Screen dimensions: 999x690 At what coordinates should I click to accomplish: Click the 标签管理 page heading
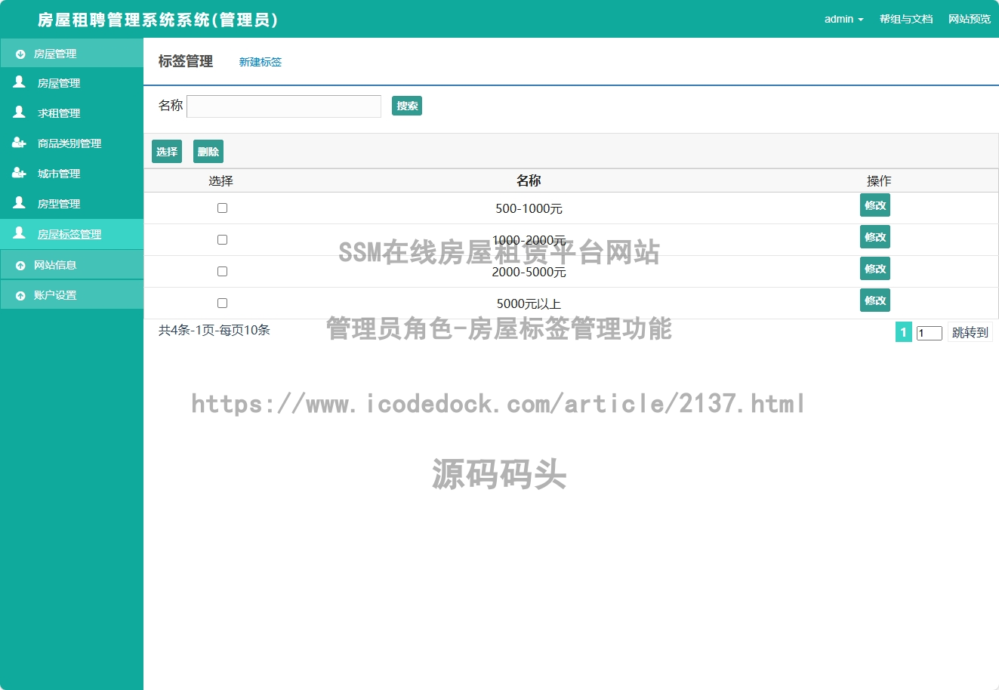click(x=186, y=61)
